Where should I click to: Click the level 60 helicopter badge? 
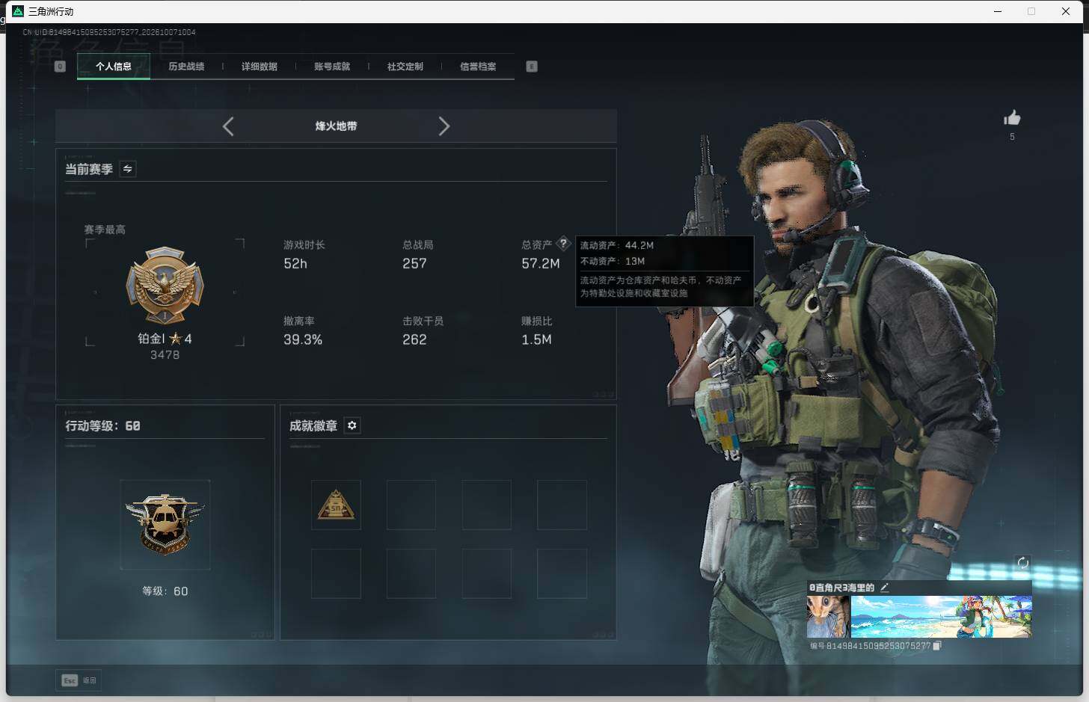[x=165, y=524]
